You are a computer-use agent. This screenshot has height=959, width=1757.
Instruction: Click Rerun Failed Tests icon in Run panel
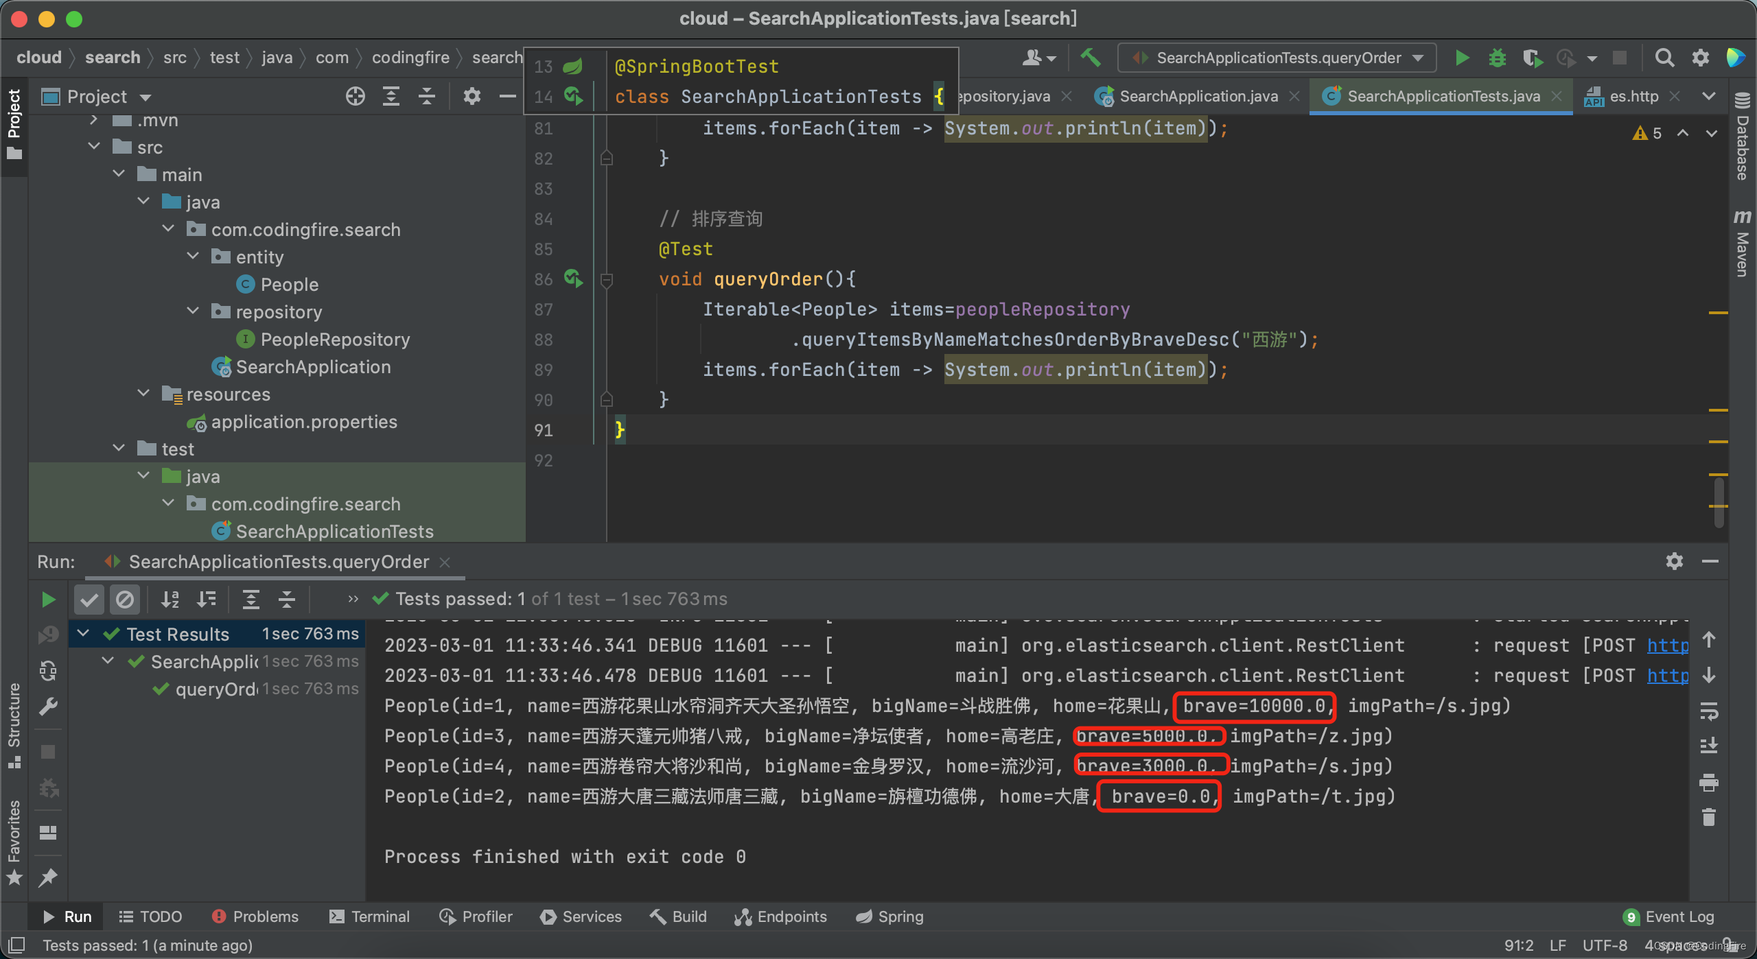pos(48,635)
